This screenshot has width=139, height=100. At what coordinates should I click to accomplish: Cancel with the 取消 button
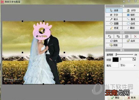[x=131, y=98]
